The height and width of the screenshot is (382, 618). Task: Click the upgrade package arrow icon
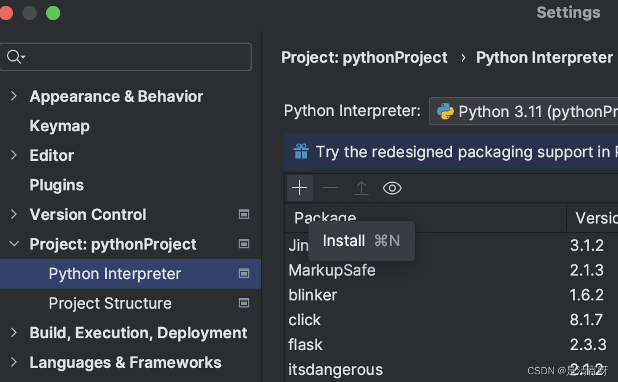point(361,188)
